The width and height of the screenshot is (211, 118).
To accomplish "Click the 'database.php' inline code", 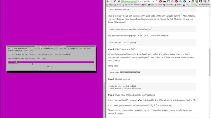I will (166, 106).
